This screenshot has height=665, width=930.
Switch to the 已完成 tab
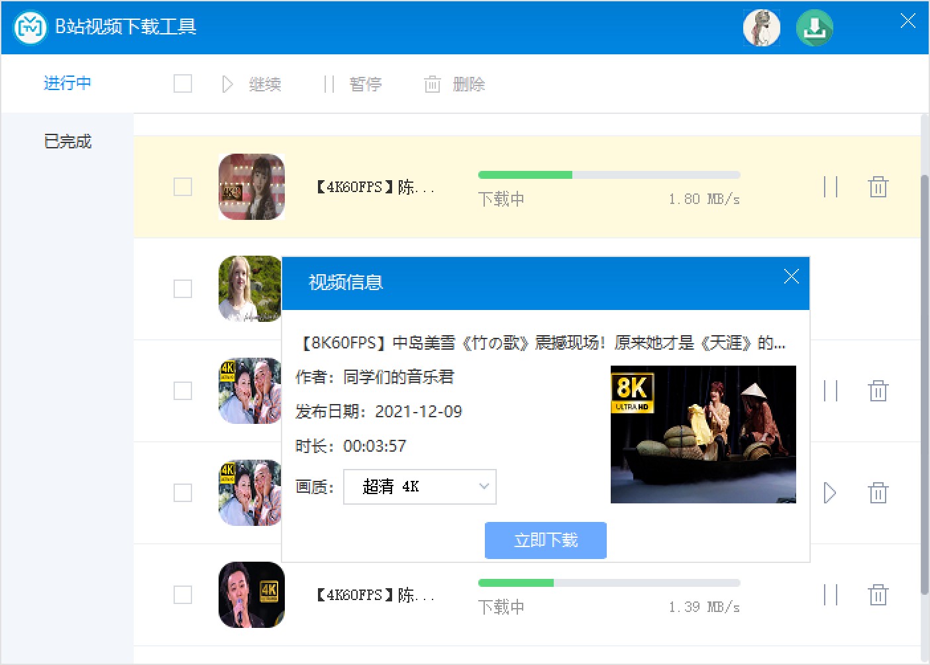pyautogui.click(x=68, y=141)
